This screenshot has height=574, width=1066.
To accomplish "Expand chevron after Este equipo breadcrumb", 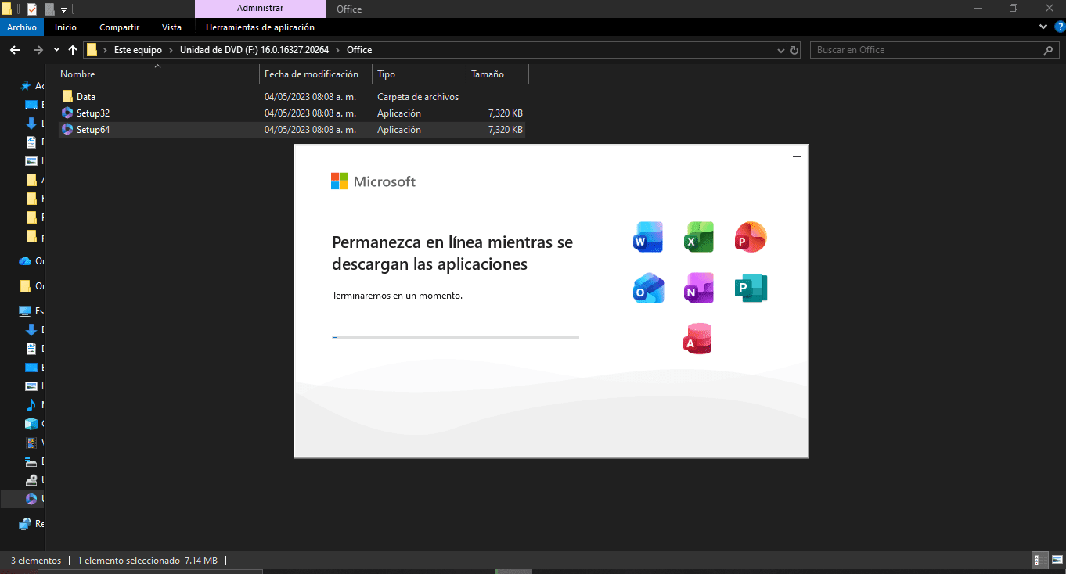I will 171,50.
